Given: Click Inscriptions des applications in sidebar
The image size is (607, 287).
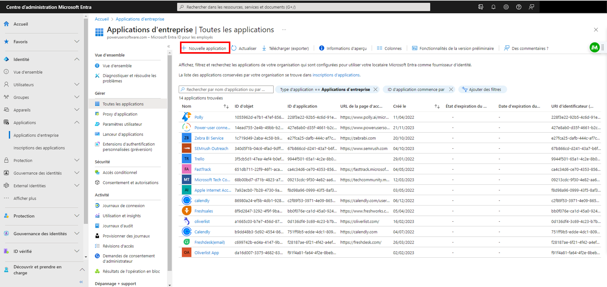Looking at the screenshot, I should [39, 148].
